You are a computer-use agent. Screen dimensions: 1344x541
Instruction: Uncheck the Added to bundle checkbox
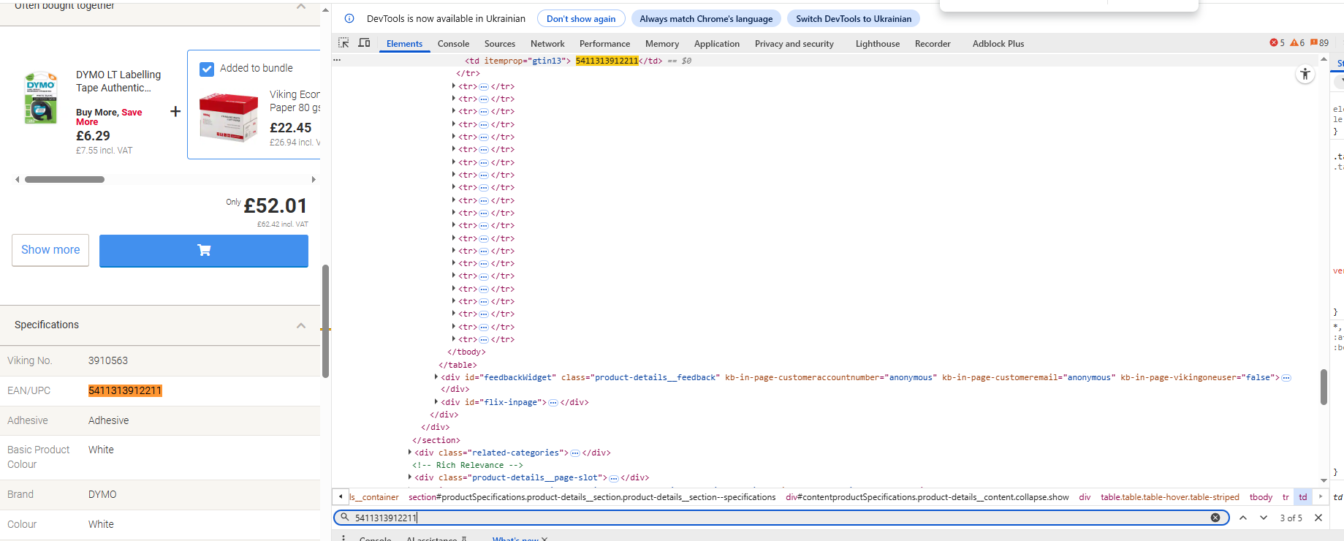pyautogui.click(x=207, y=69)
